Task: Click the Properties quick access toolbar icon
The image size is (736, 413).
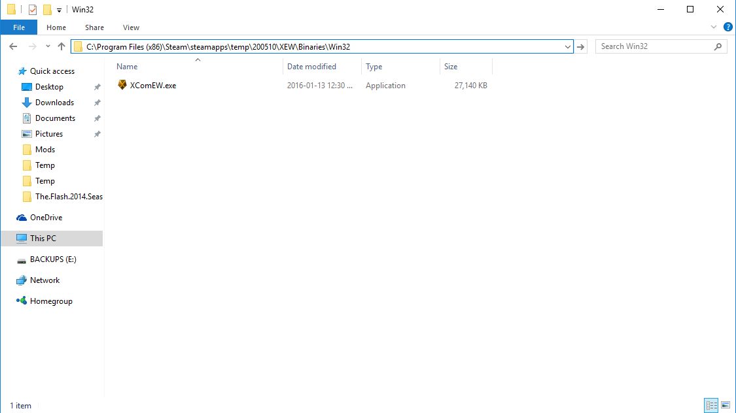Action: 33,9
